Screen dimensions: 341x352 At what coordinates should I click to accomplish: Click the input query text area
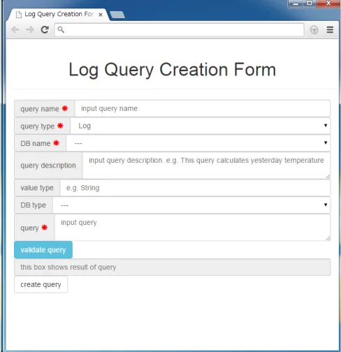click(x=192, y=228)
